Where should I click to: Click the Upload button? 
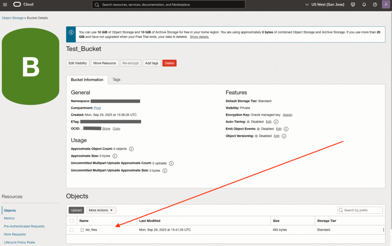point(76,210)
